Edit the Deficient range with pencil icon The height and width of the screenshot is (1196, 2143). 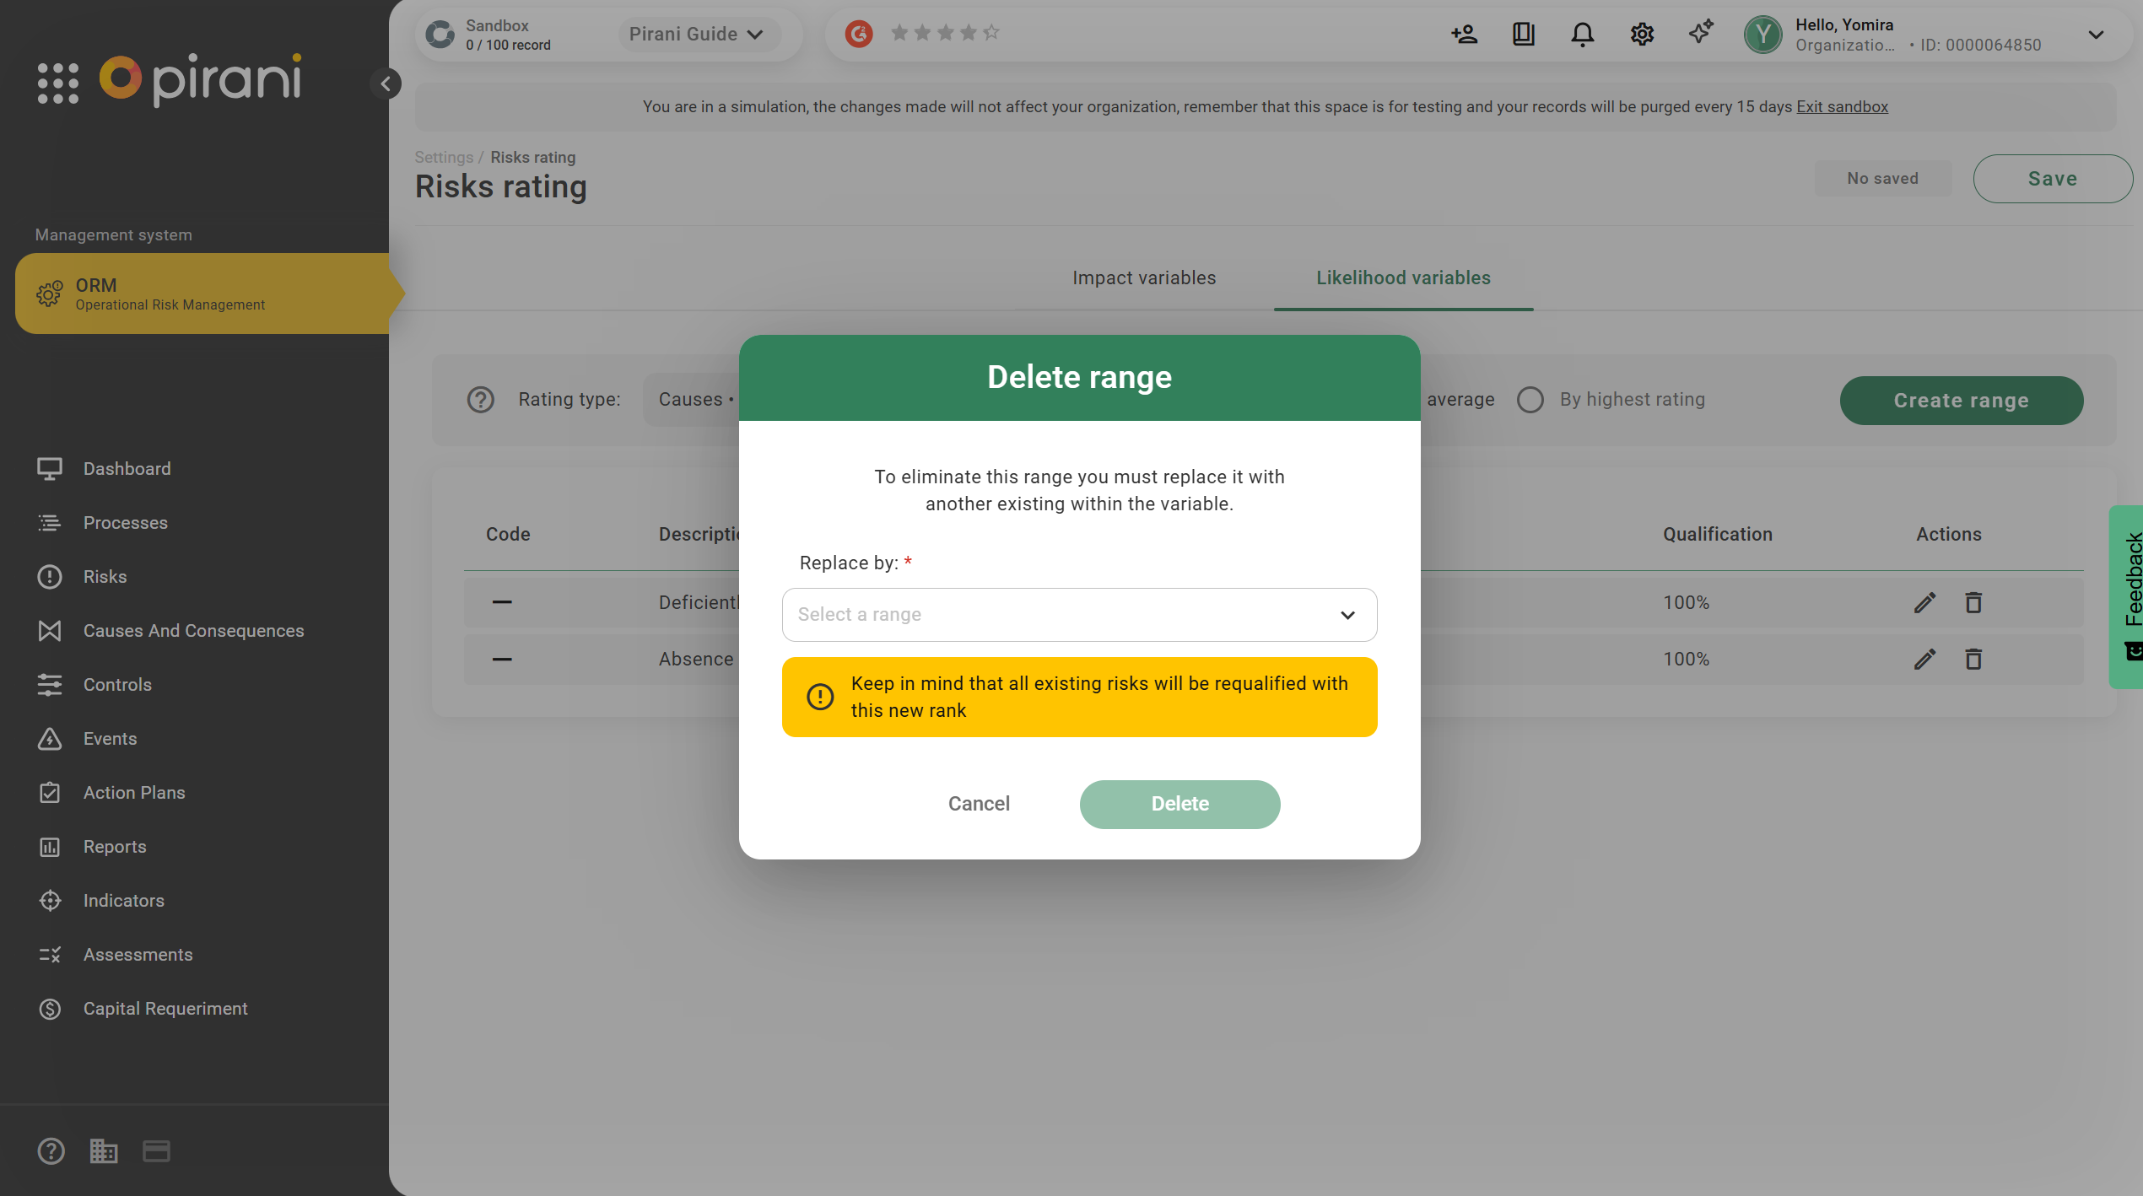tap(1924, 602)
